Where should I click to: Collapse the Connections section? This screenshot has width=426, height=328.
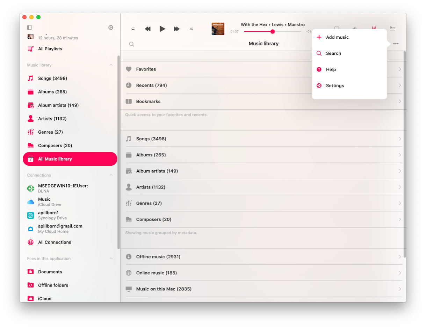click(111, 175)
